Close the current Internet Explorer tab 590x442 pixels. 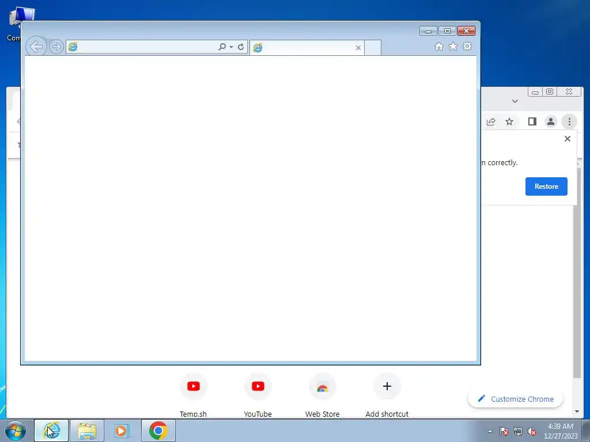coord(358,48)
